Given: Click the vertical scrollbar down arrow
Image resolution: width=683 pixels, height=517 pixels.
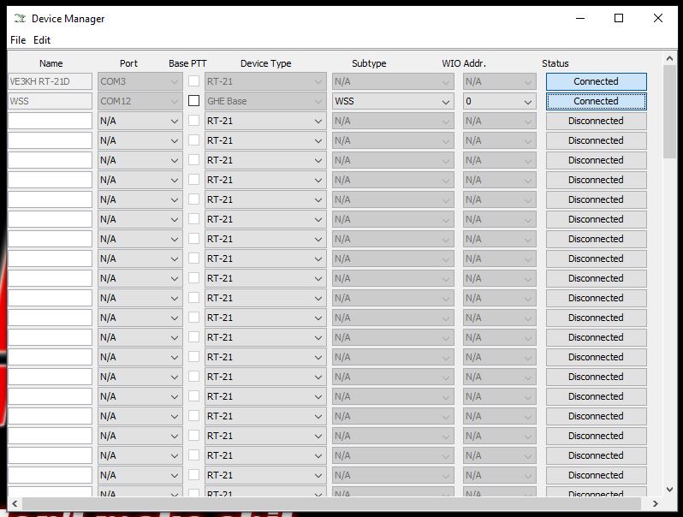Looking at the screenshot, I should (x=669, y=490).
